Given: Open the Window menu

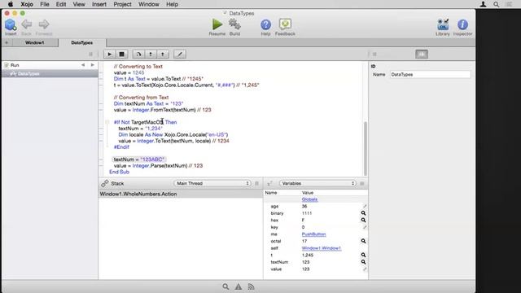Looking at the screenshot, I should (148, 4).
